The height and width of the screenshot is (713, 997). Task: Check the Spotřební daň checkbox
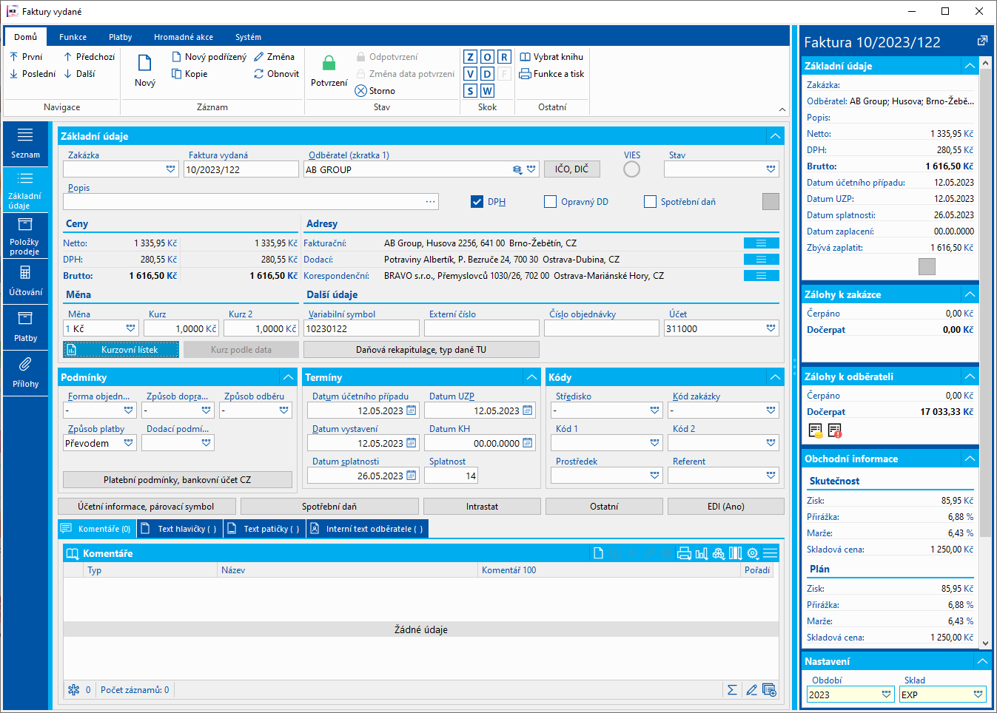point(650,202)
